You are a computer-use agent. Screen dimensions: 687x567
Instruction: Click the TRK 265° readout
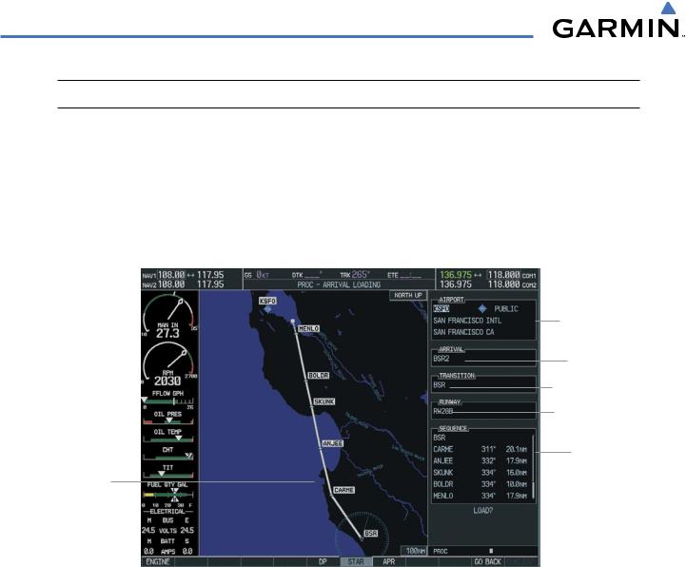click(x=355, y=275)
